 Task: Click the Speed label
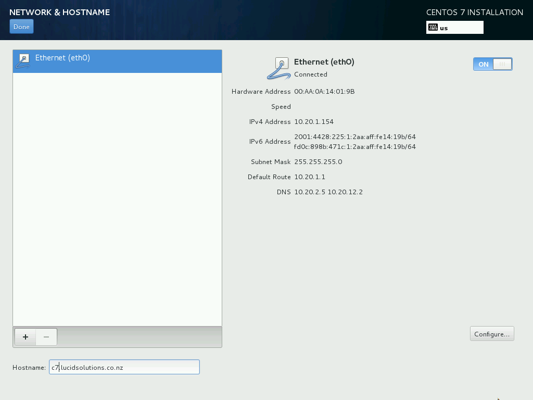[281, 107]
